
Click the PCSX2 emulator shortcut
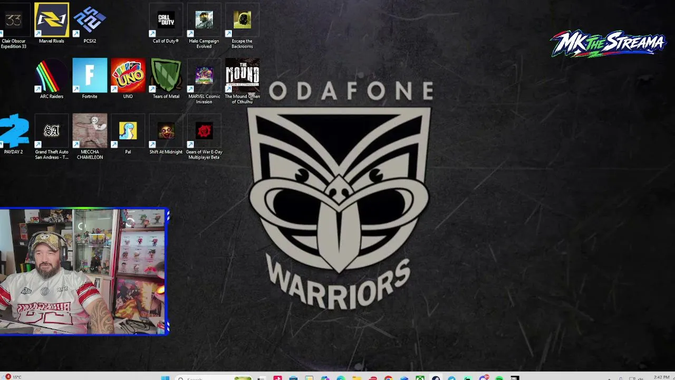(90, 24)
